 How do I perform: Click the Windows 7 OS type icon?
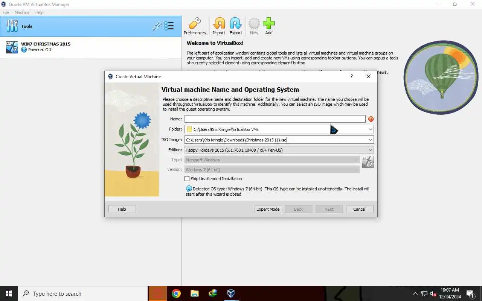tap(368, 162)
